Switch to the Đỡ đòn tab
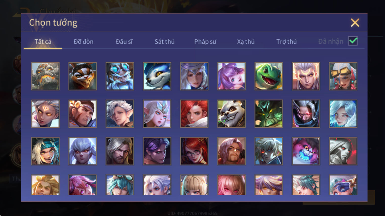 point(83,42)
